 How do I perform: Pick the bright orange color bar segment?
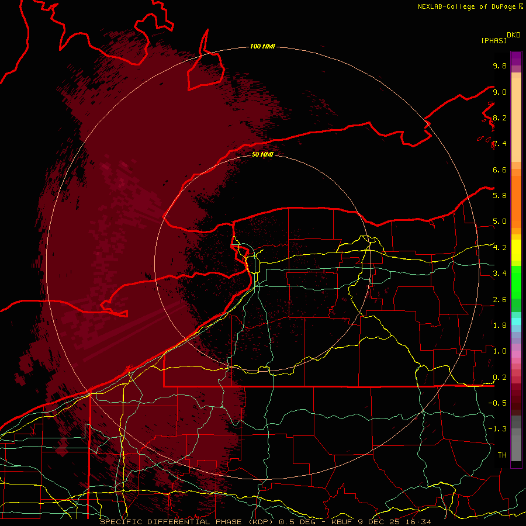[x=516, y=201]
